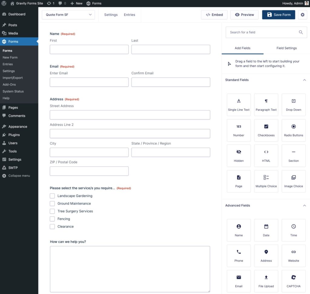Viewport: 310px width, 294px height.
Task: Collapse the Advanced Fields section
Action: coord(305,205)
